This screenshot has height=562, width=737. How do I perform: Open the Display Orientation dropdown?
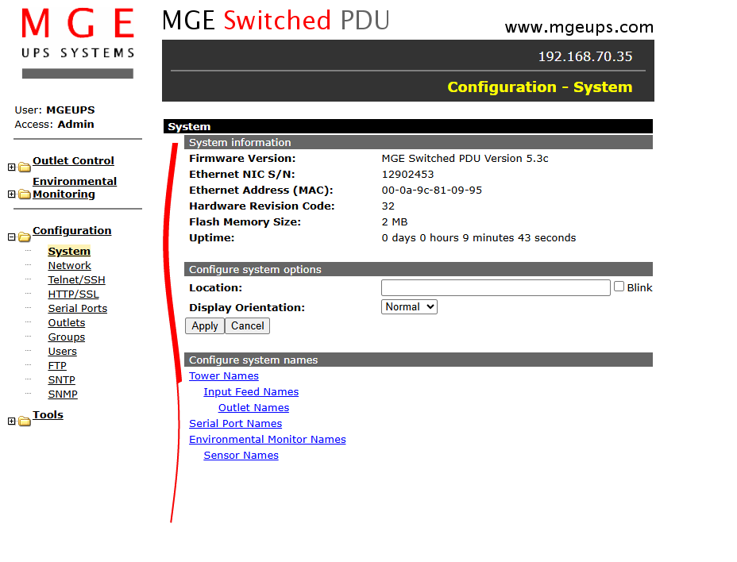click(x=409, y=306)
